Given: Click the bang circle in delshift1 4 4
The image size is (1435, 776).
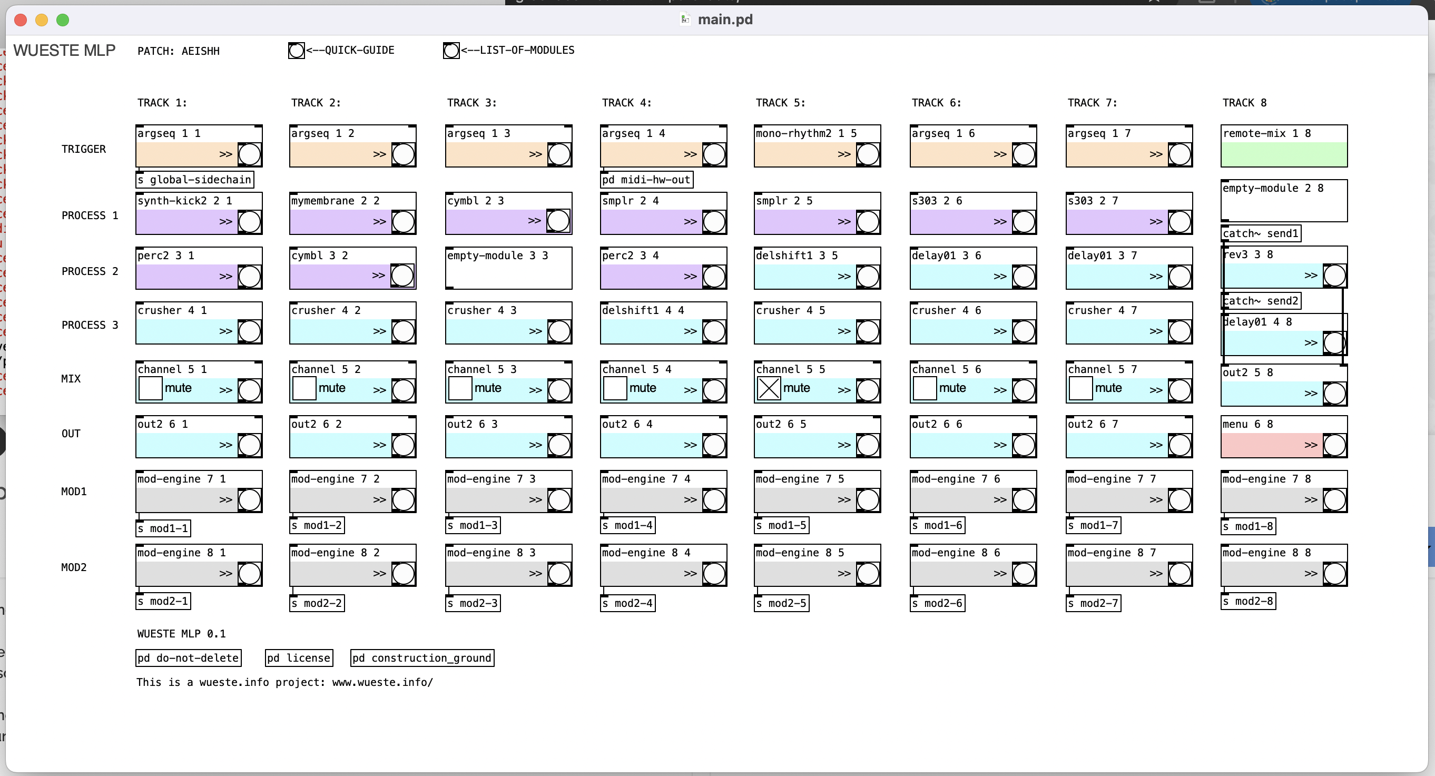Looking at the screenshot, I should pos(714,331).
